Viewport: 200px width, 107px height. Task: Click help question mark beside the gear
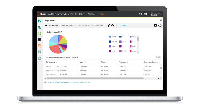(160, 25)
